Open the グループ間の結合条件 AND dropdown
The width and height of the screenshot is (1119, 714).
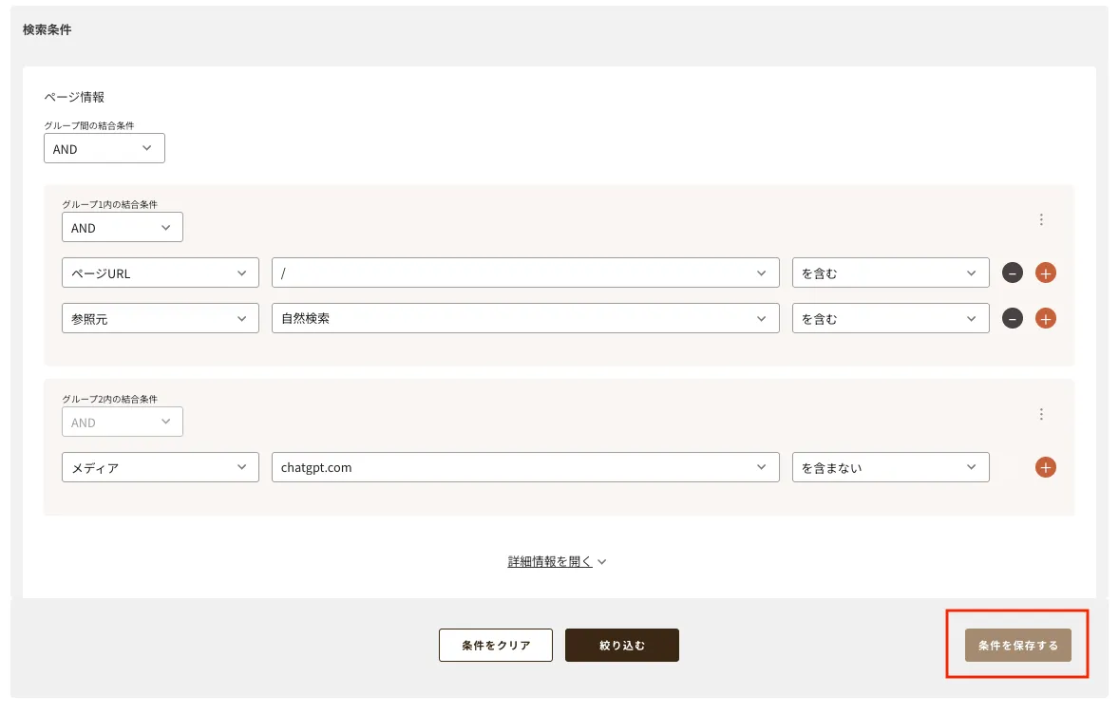pyautogui.click(x=104, y=149)
